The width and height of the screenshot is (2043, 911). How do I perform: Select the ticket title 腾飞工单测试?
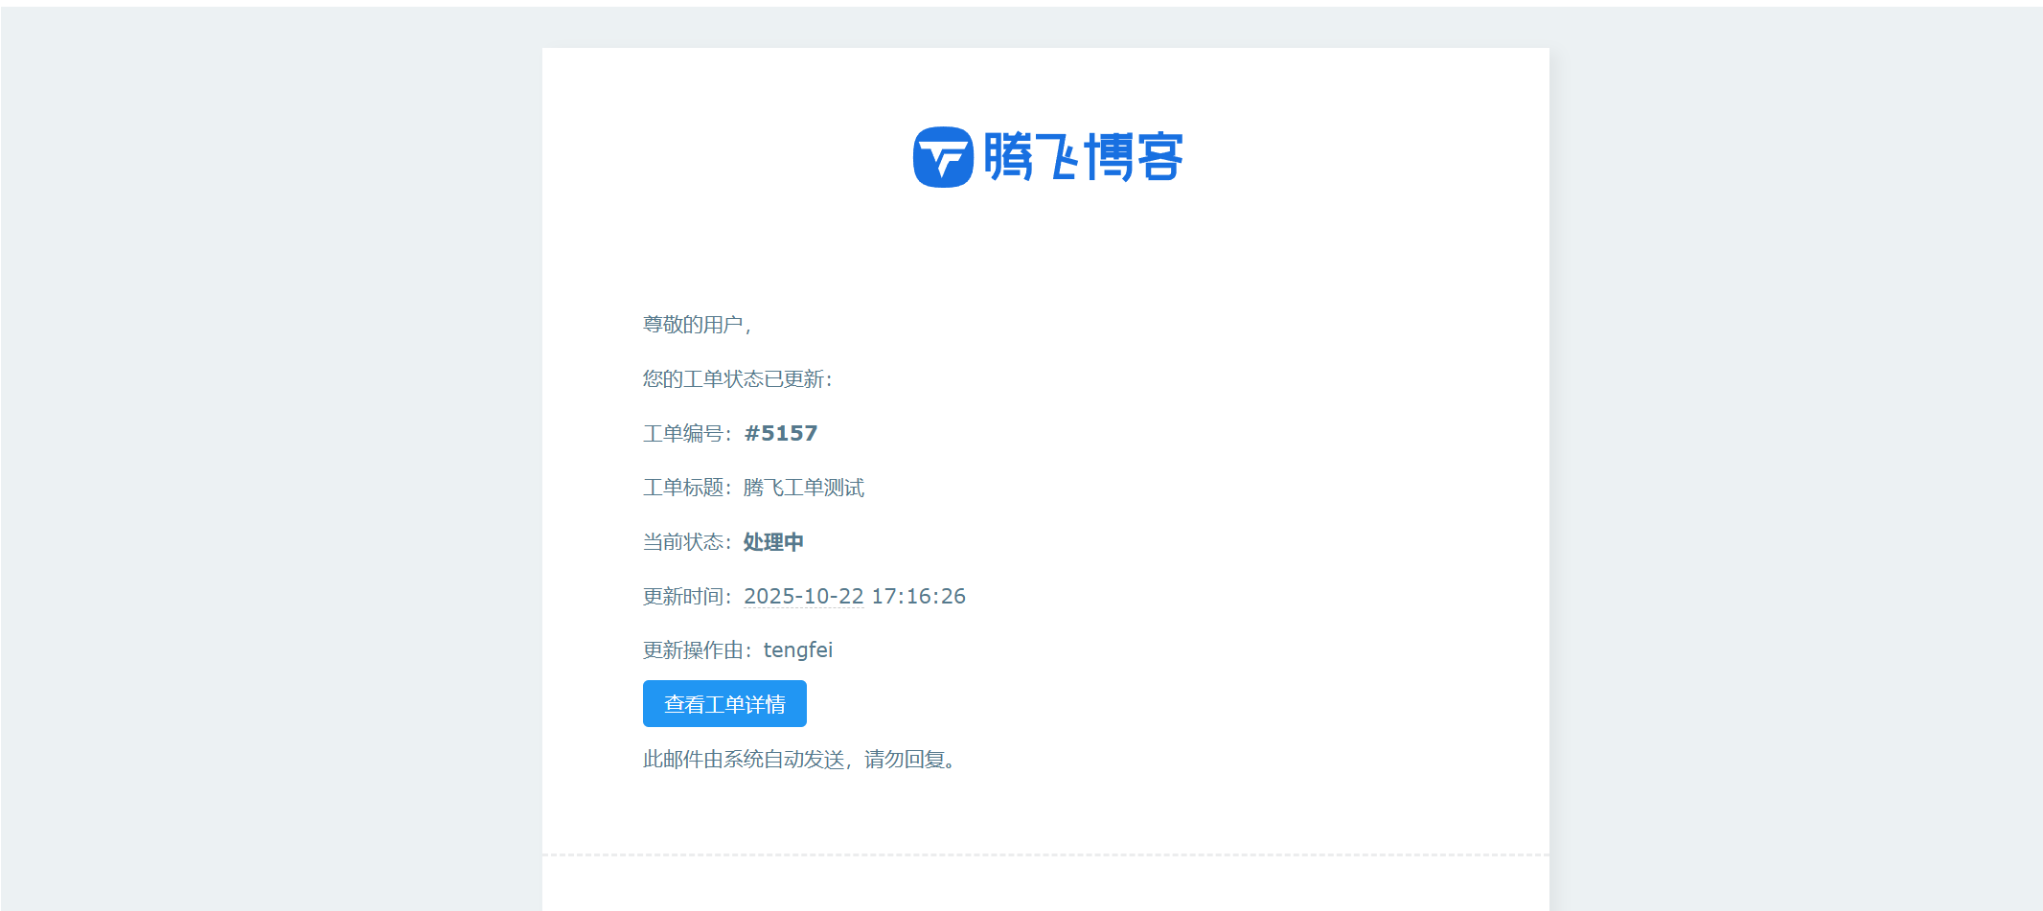pos(803,488)
